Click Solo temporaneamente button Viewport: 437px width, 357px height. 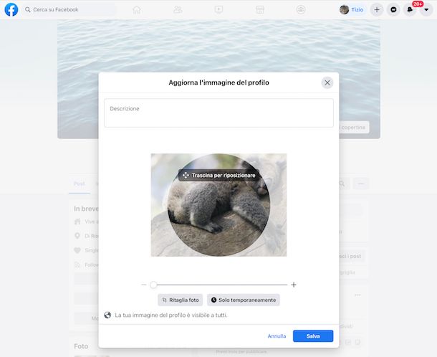[244, 300]
